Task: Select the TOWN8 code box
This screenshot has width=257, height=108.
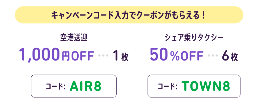Action: tap(194, 86)
